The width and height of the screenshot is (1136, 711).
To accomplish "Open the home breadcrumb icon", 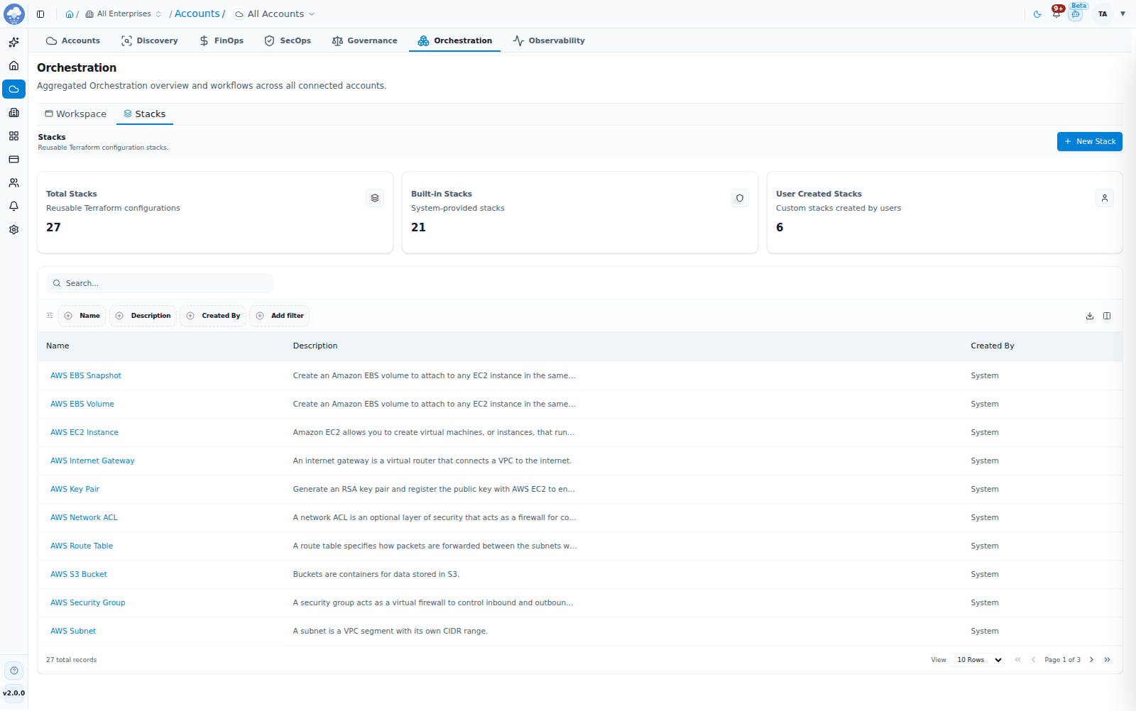I will tap(70, 14).
